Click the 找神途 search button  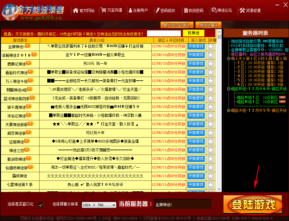[194, 33]
